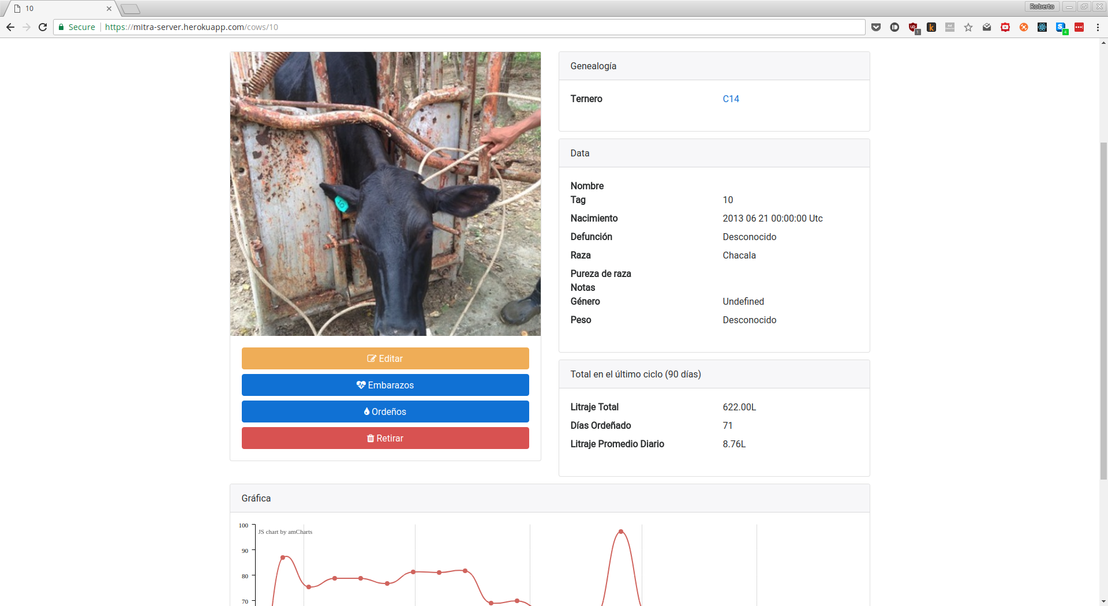Click the Litraje Total value '622.00L'

739,407
